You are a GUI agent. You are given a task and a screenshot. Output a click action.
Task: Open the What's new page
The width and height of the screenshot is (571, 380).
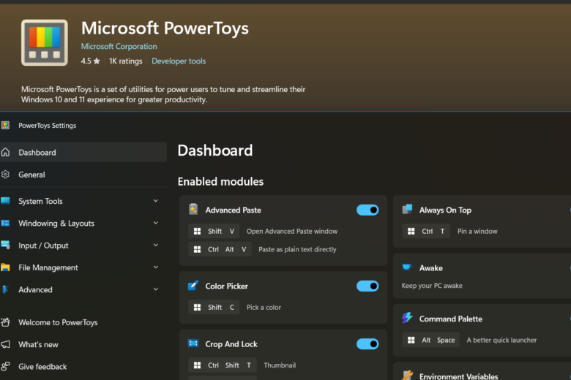coord(83,344)
